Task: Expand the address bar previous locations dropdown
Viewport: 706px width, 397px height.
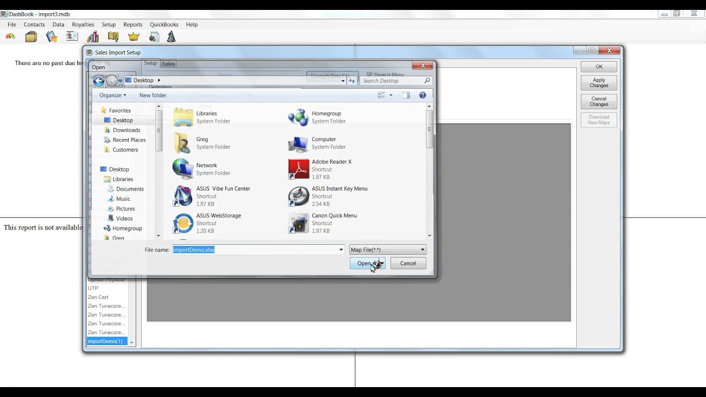Action: coord(343,81)
